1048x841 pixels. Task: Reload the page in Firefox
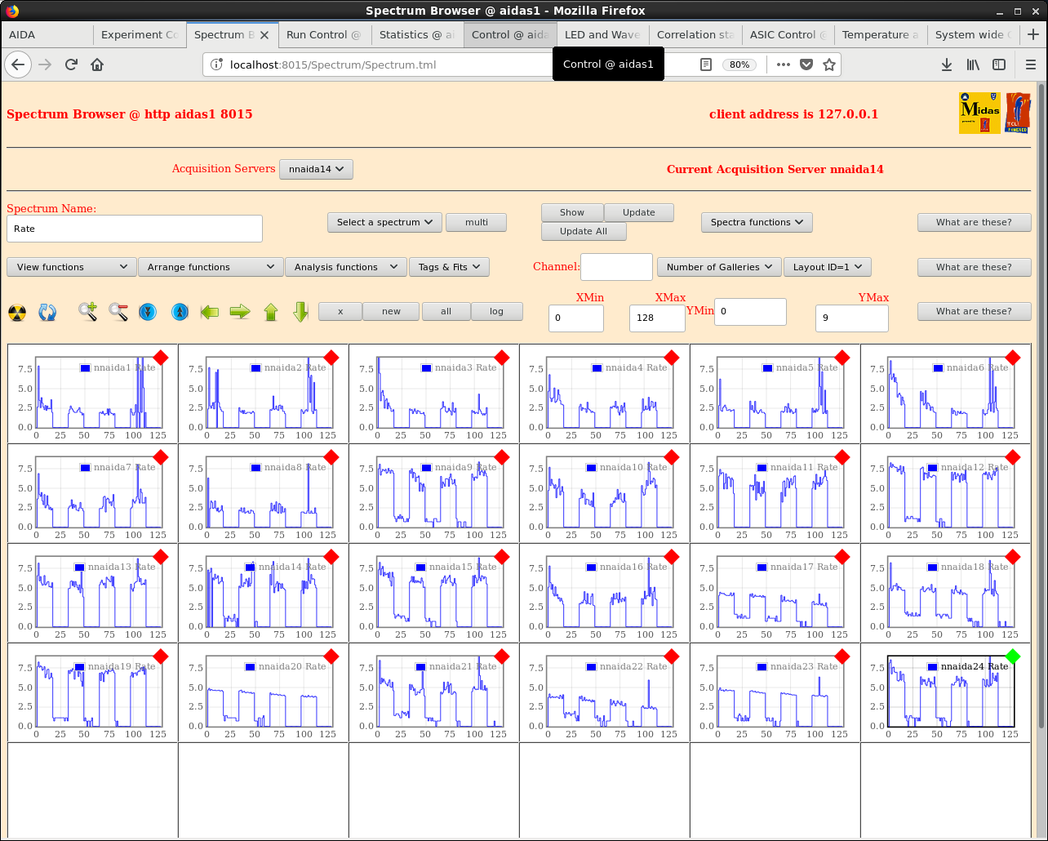71,65
